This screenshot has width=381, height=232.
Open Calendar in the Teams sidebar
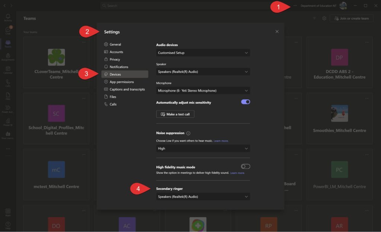(x=8, y=70)
